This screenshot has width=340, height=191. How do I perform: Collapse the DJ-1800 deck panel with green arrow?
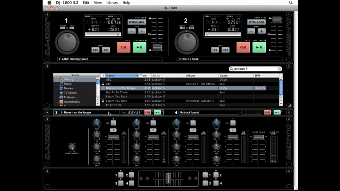coord(47,14)
